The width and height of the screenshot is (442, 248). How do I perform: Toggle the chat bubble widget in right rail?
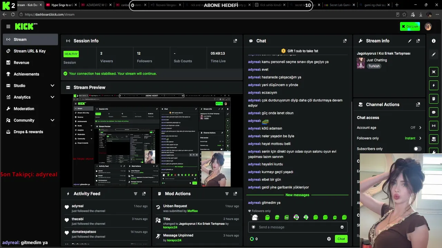(x=434, y=112)
